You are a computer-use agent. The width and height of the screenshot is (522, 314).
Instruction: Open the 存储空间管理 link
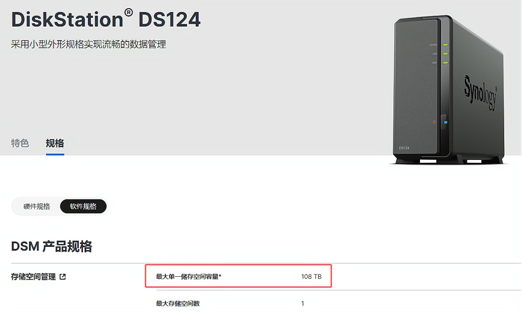click(33, 277)
